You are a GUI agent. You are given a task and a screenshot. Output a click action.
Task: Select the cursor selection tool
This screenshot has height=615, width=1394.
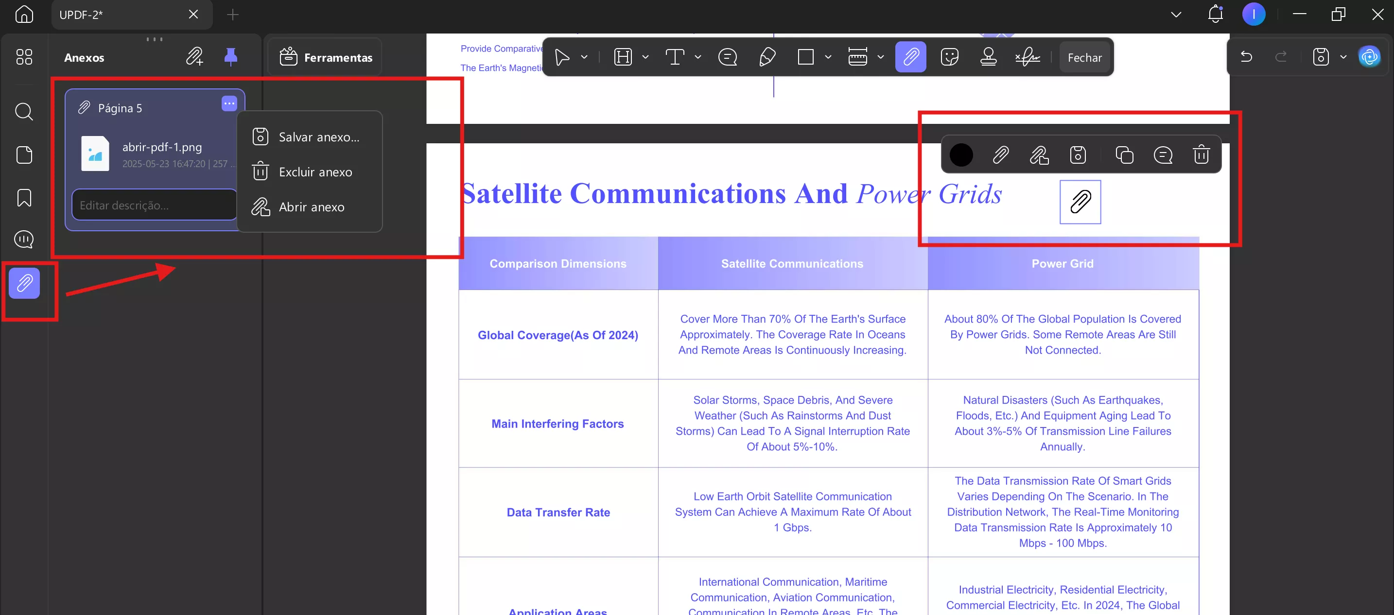[562, 57]
